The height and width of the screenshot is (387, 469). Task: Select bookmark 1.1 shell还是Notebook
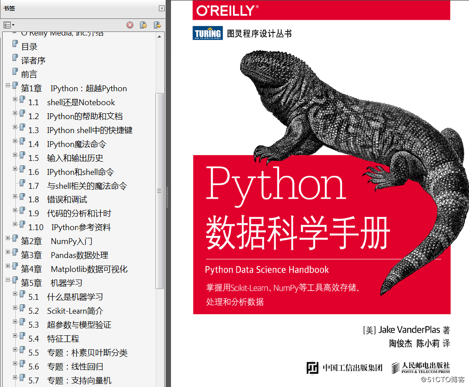[71, 102]
